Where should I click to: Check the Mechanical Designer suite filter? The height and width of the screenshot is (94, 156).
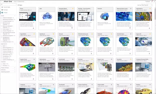pos(2,19)
